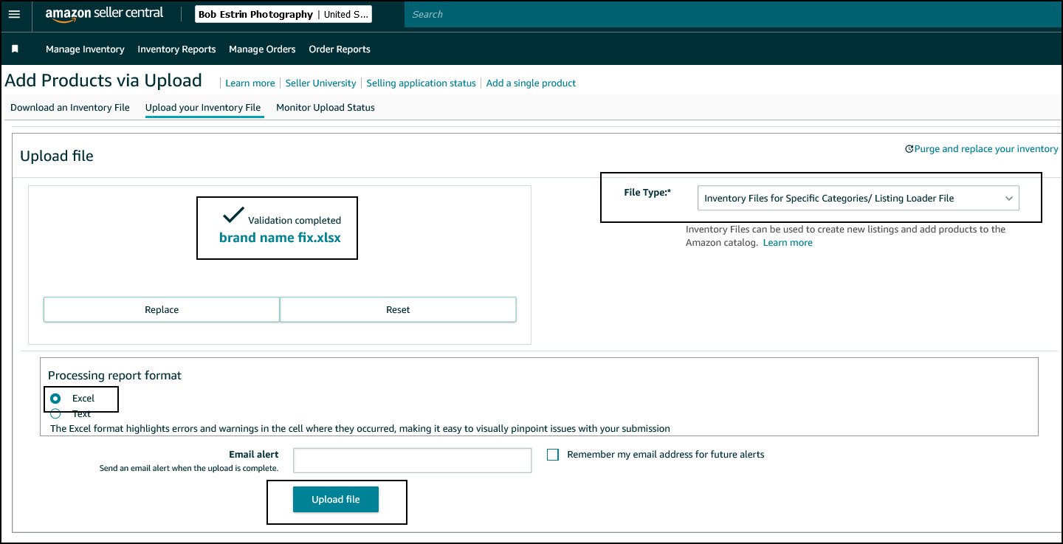
Task: Open Order Reports menu
Action: click(x=340, y=49)
